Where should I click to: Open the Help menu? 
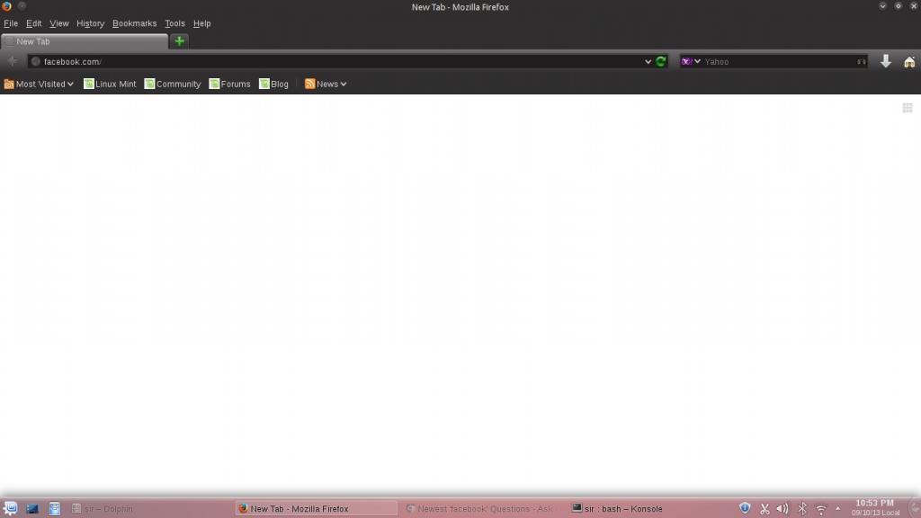point(201,23)
